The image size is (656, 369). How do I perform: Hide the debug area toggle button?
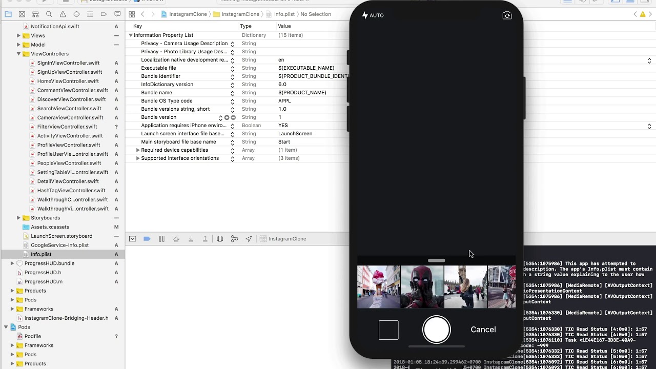(x=132, y=239)
